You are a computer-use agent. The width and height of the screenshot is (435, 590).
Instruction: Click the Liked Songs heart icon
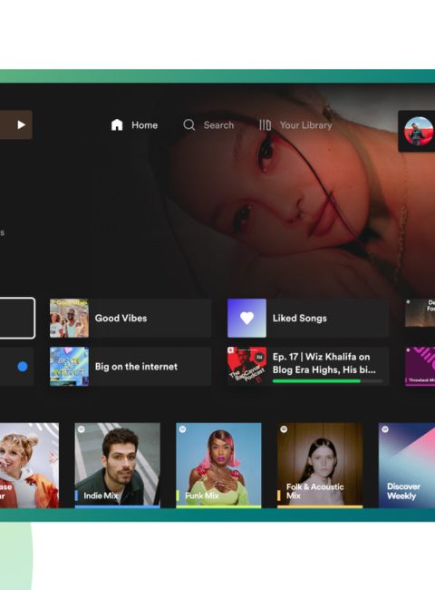click(x=246, y=319)
